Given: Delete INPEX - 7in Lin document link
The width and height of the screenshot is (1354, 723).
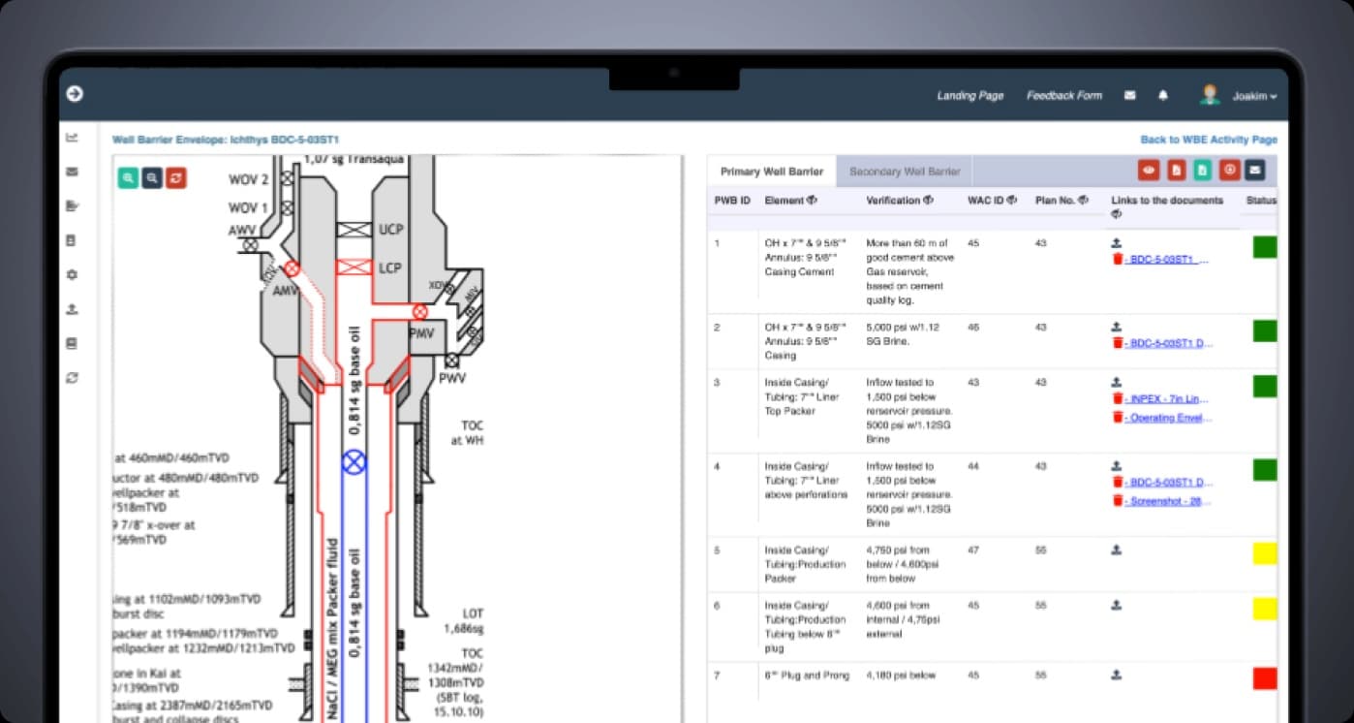Looking at the screenshot, I should [x=1117, y=398].
